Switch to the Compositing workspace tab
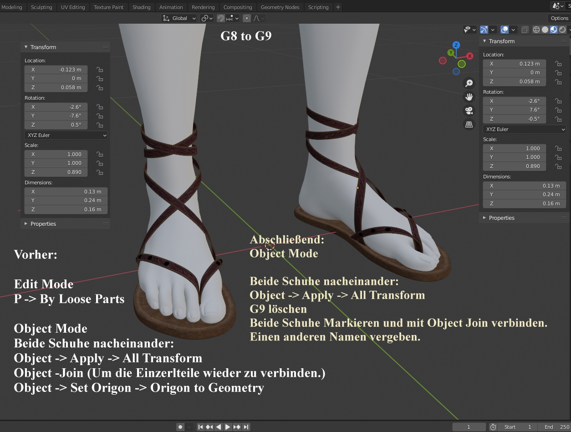The width and height of the screenshot is (571, 432). pyautogui.click(x=238, y=7)
